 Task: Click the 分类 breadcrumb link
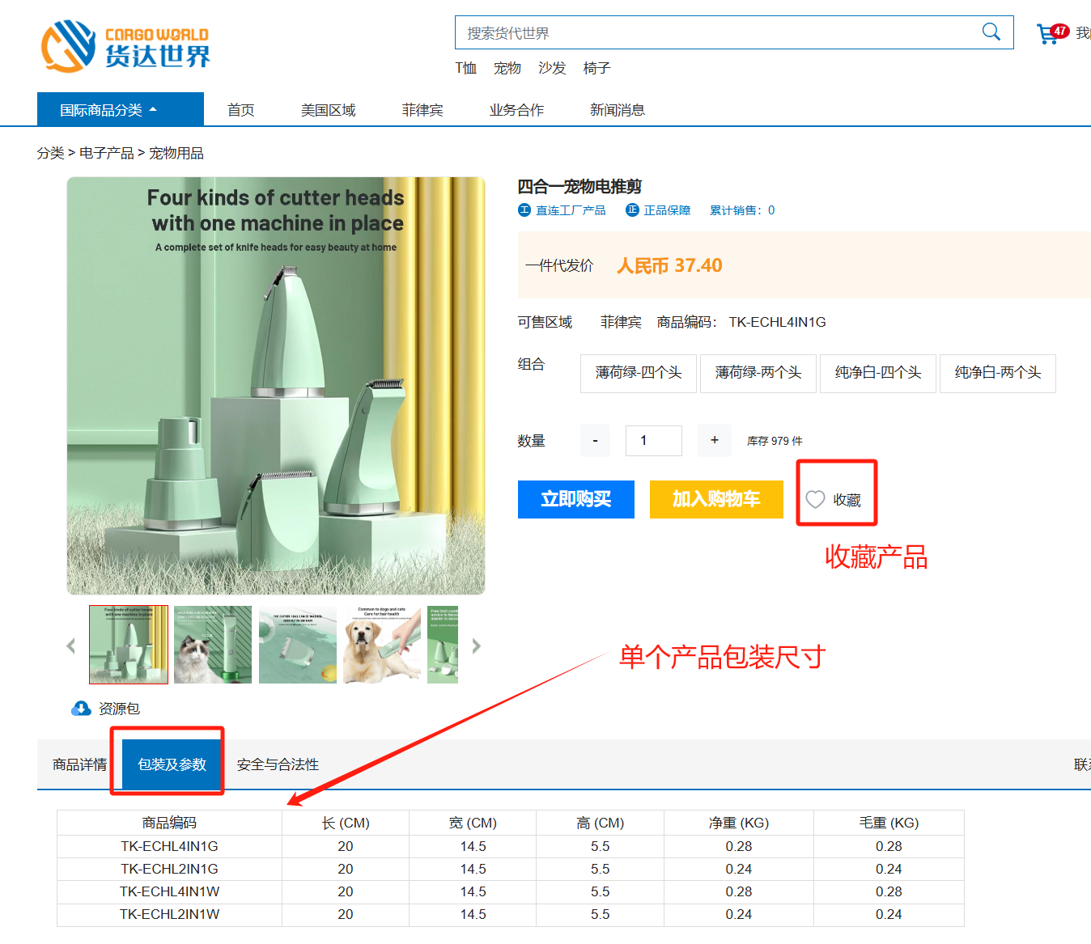coord(50,153)
